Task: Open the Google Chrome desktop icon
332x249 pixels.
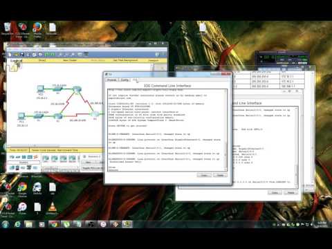Action: [x=22, y=190]
